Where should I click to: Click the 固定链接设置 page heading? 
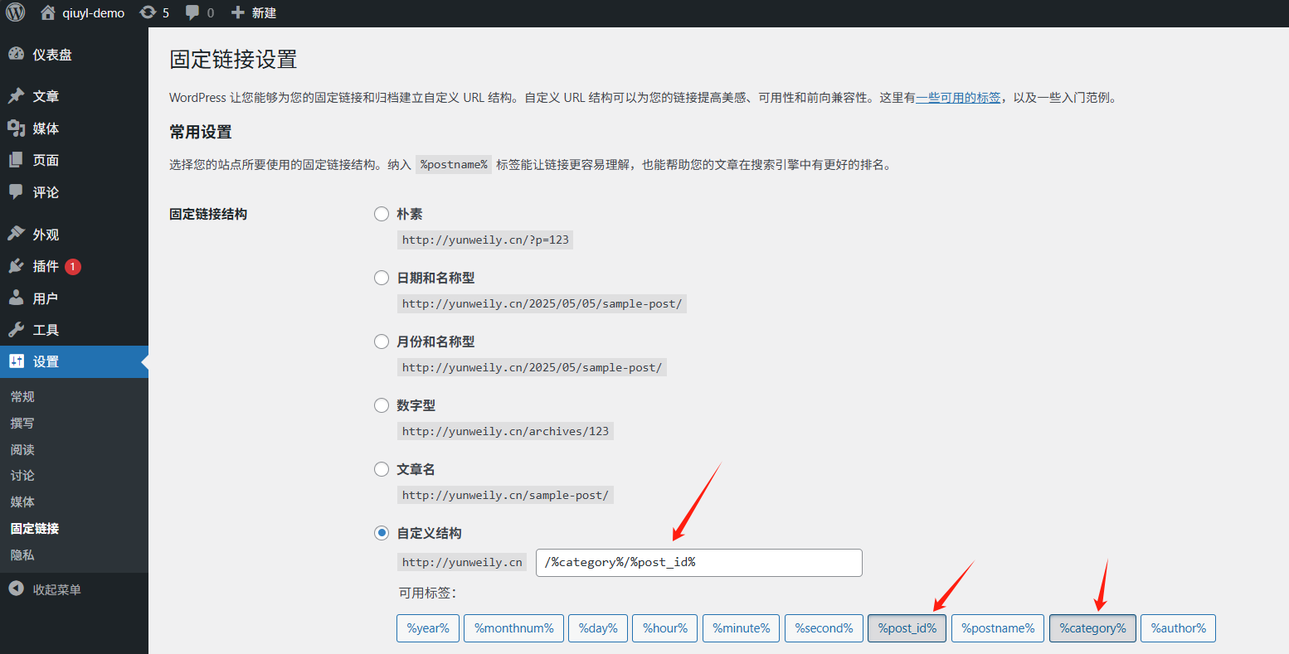pyautogui.click(x=233, y=60)
